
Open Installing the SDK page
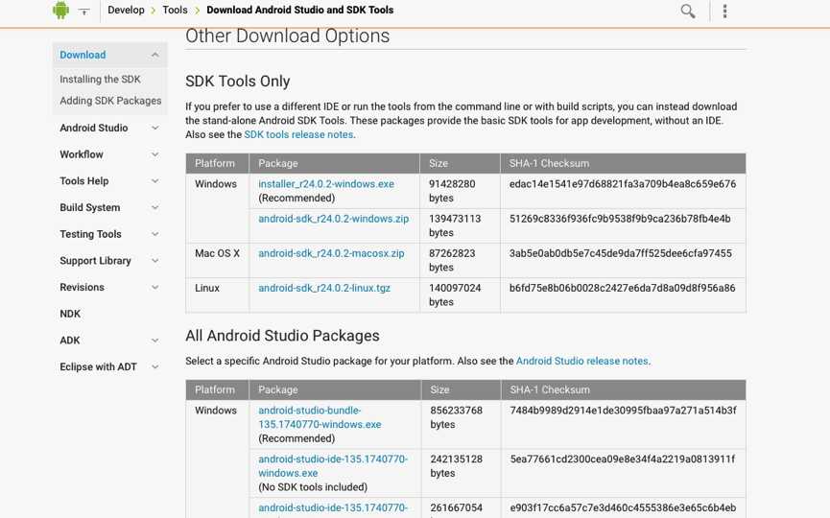100,80
